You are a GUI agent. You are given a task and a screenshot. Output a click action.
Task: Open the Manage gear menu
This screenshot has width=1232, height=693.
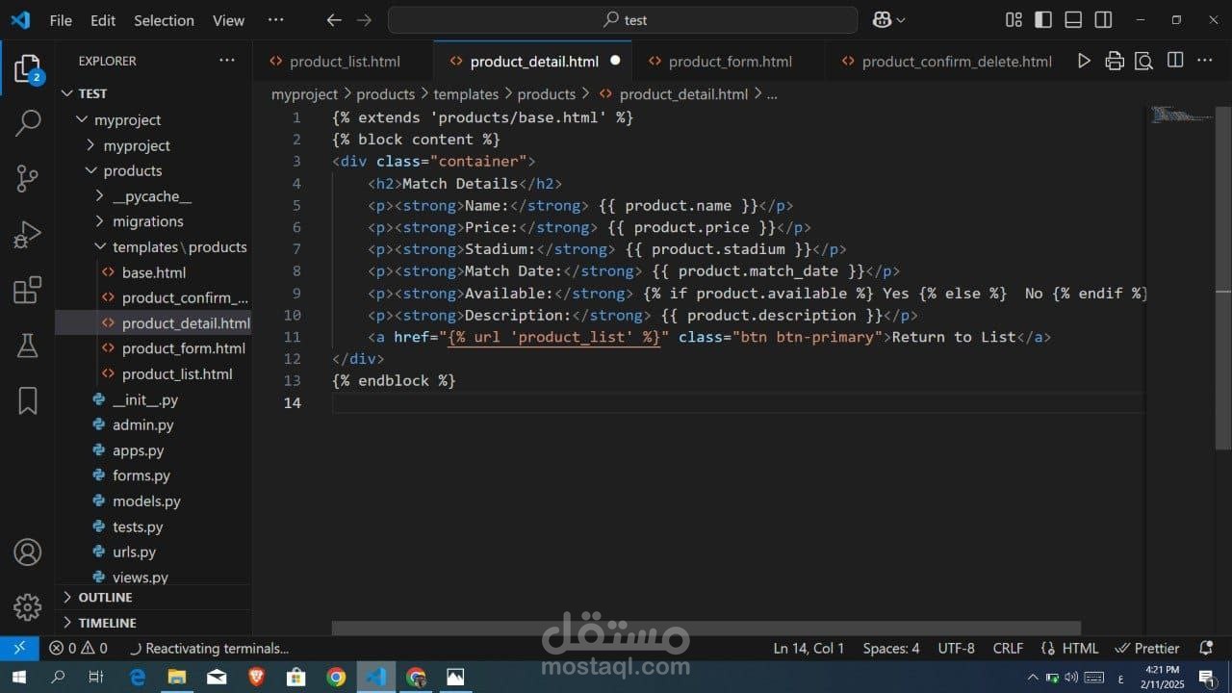[x=28, y=607]
